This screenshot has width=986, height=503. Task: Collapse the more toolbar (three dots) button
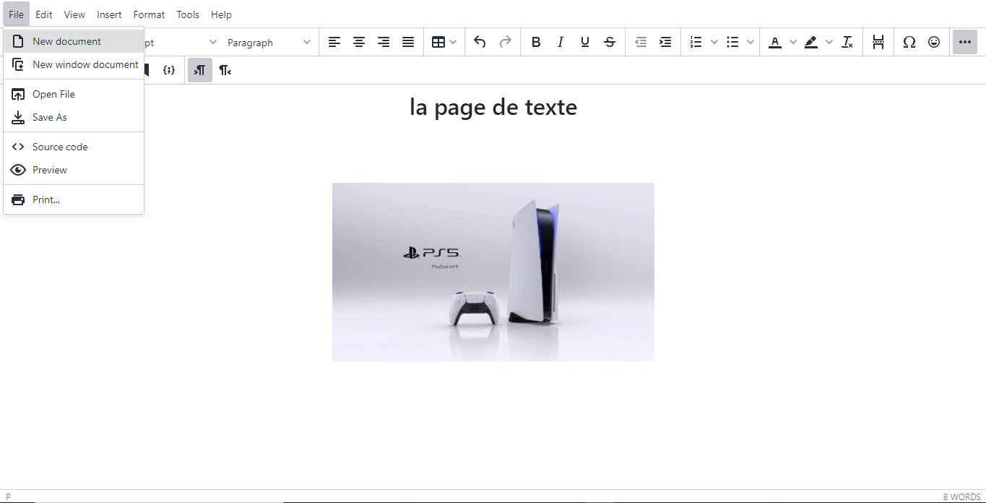[965, 42]
